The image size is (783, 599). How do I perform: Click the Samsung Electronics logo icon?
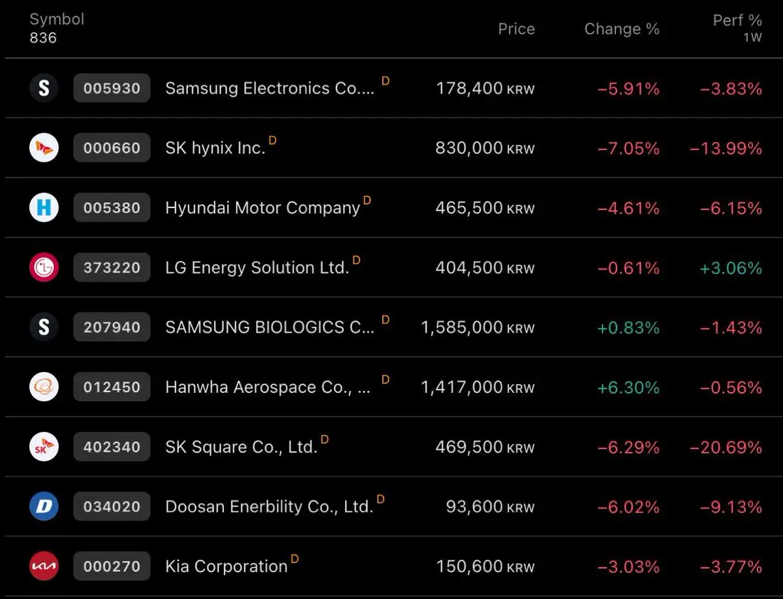point(44,88)
